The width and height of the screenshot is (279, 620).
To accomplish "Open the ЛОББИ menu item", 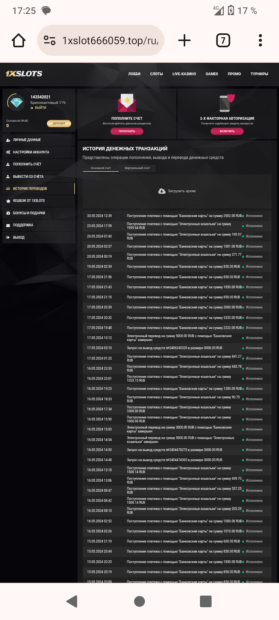I will tap(134, 74).
